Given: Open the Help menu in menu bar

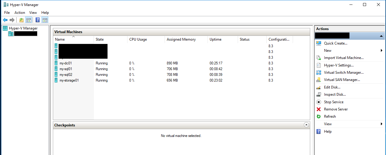Looking at the screenshot, I should [45, 13].
